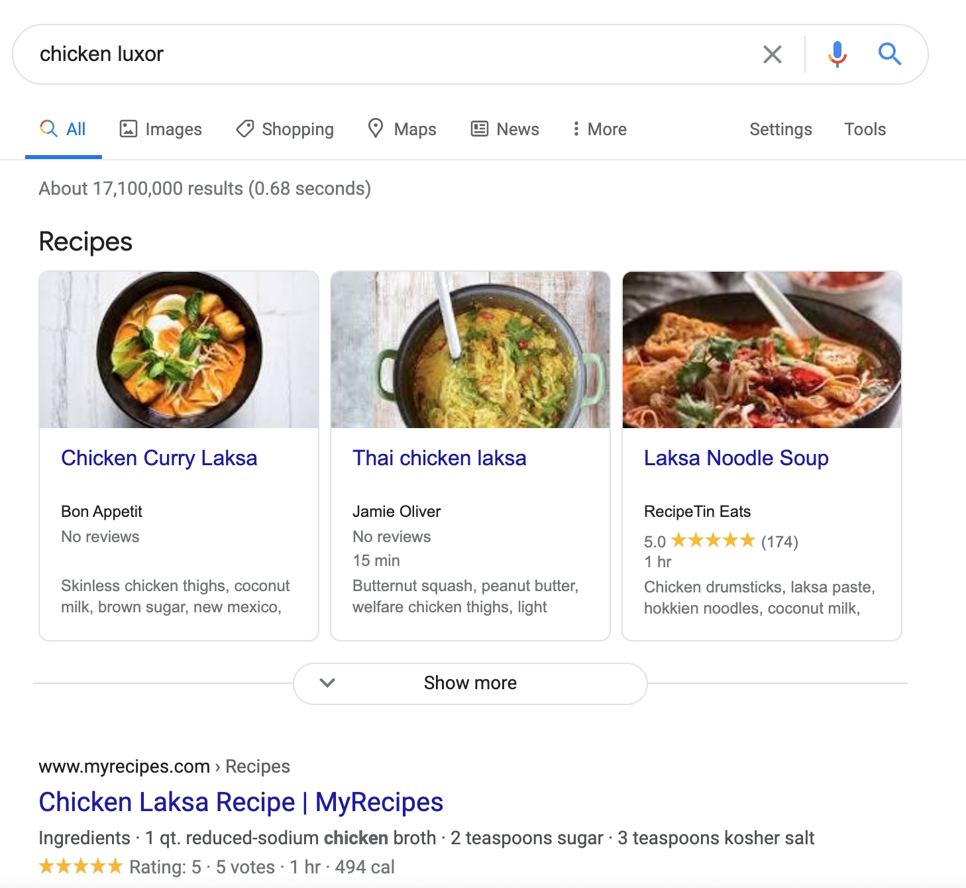Open the More search options menu
This screenshot has width=966, height=888.
click(x=600, y=129)
